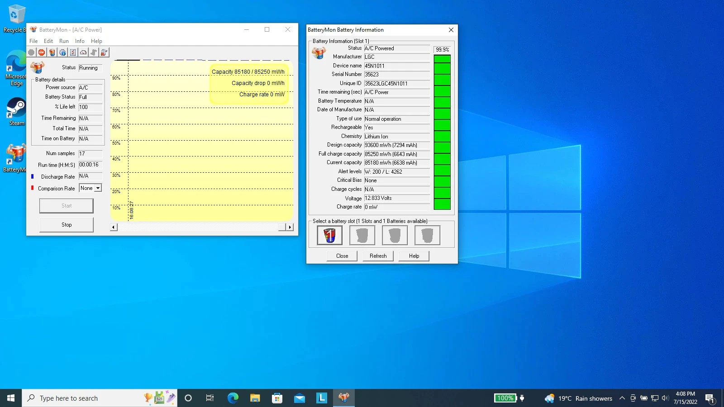Open the Info menu
Screen dimensions: 724x407
[x=80, y=41]
